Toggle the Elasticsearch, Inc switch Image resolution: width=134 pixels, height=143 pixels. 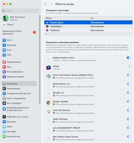tap(129, 84)
